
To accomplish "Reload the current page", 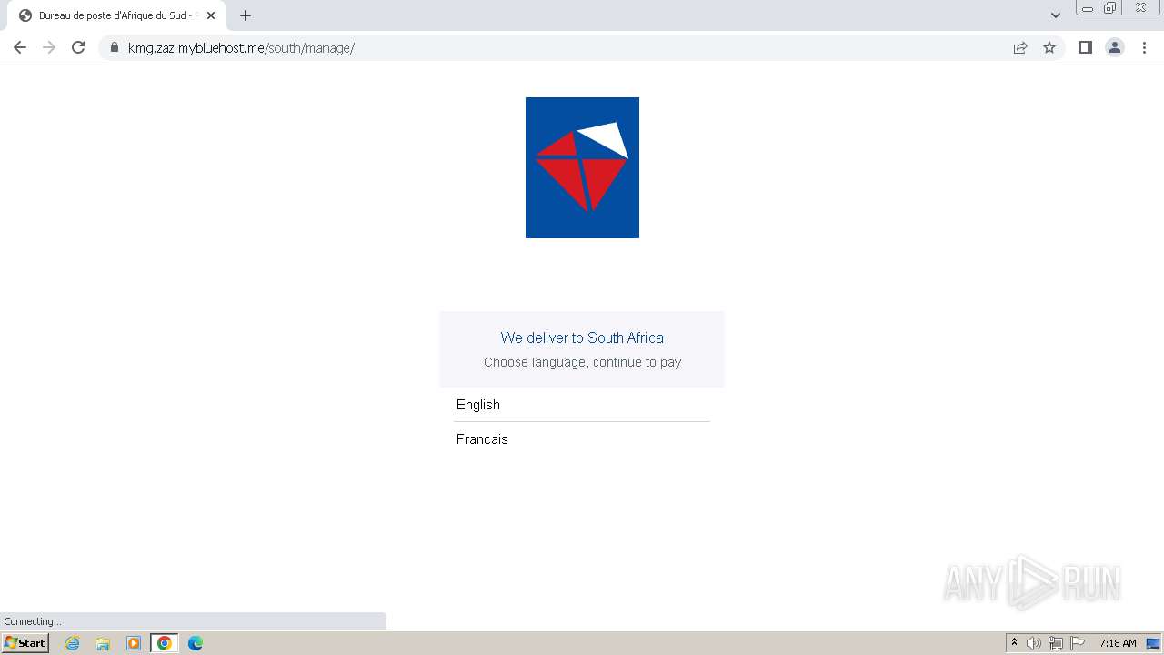I will pyautogui.click(x=78, y=47).
